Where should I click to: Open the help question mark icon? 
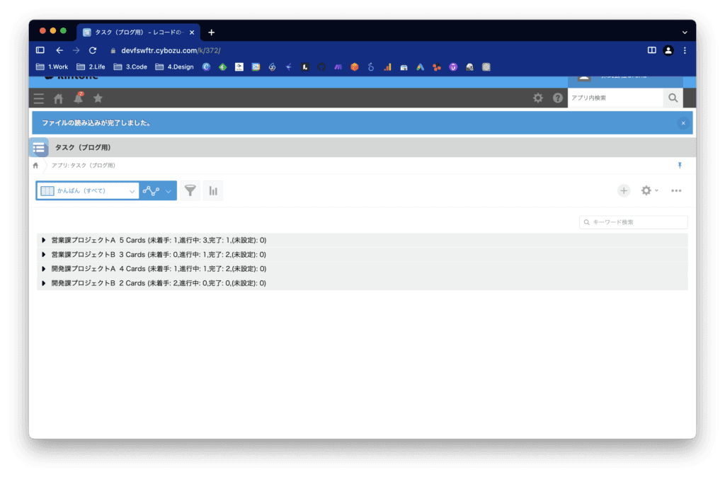558,98
